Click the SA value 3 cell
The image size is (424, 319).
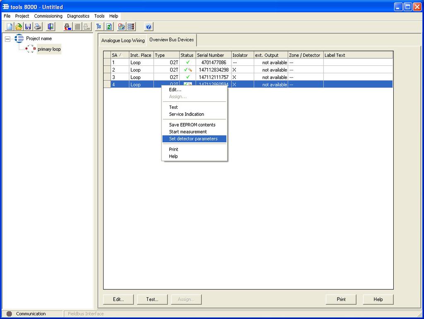[x=120, y=77]
